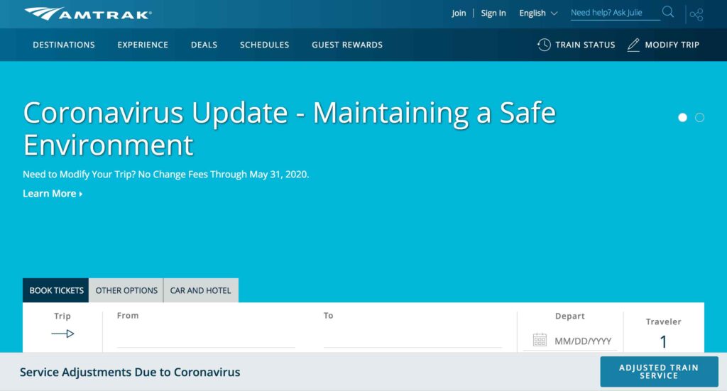Viewport: 727px width, 391px height.
Task: Open the Depart calendar icon
Action: (x=540, y=340)
